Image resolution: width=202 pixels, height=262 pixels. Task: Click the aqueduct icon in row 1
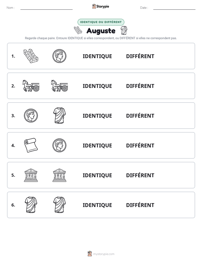(x=31, y=56)
